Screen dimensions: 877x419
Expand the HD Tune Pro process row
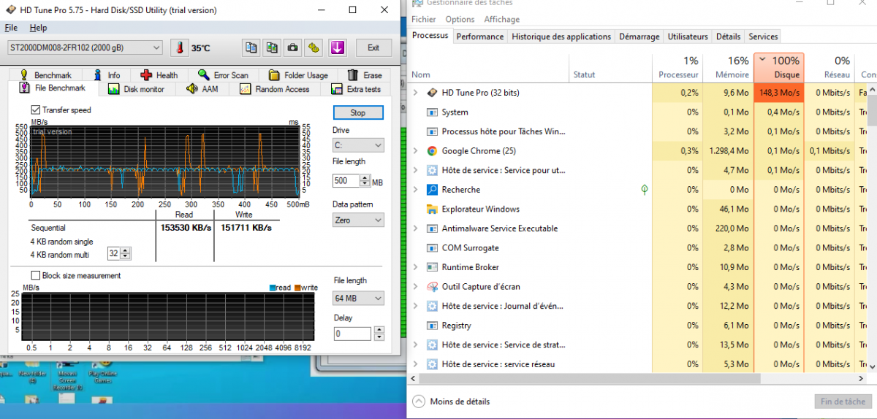click(x=415, y=93)
